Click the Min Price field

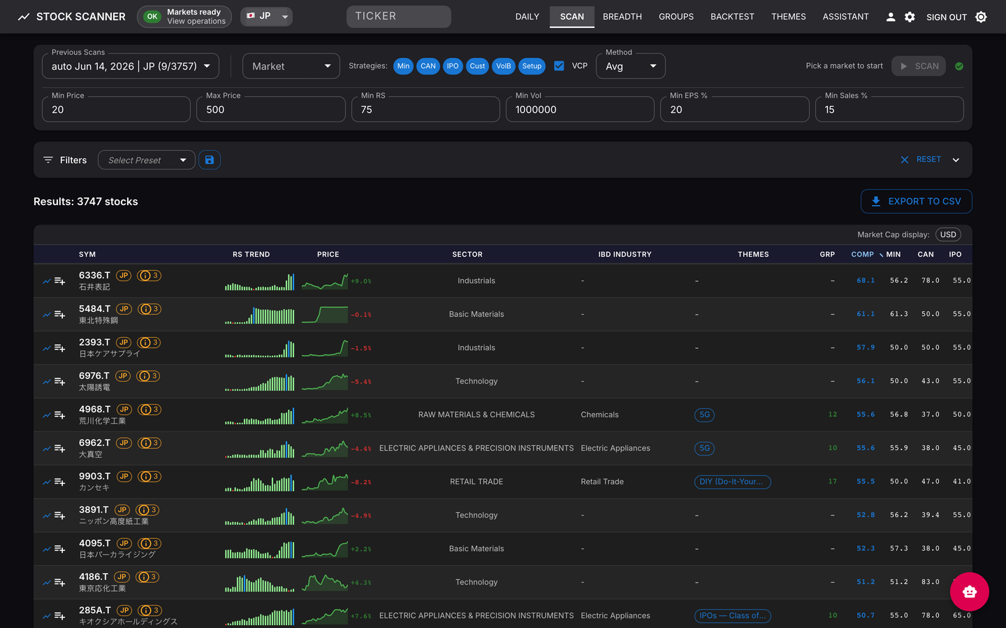click(116, 110)
